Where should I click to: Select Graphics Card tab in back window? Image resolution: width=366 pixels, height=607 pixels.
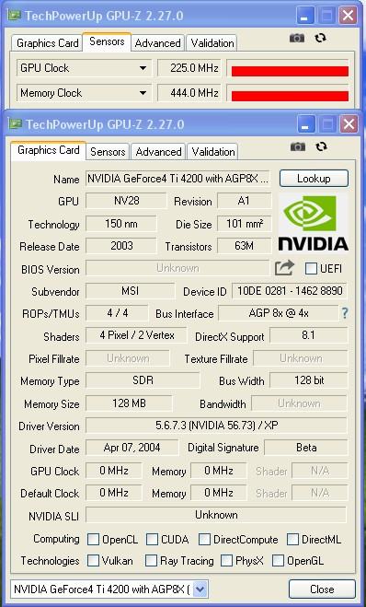(x=47, y=43)
